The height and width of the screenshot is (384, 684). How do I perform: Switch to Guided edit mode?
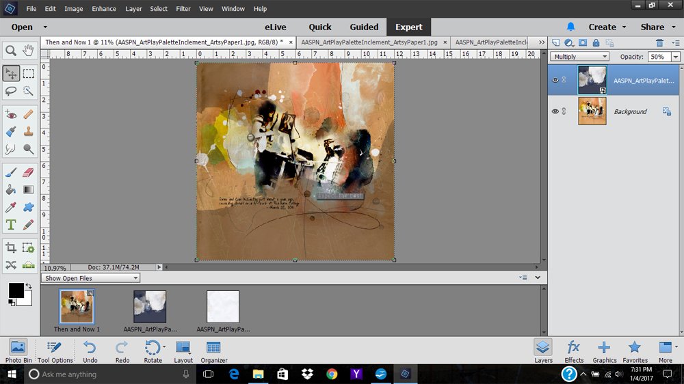[364, 27]
